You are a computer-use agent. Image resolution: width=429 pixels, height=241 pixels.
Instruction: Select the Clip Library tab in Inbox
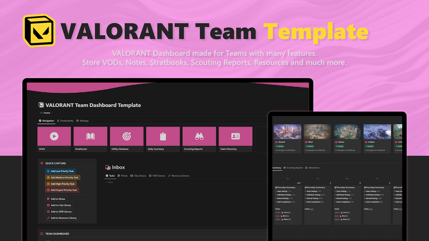[138, 176]
